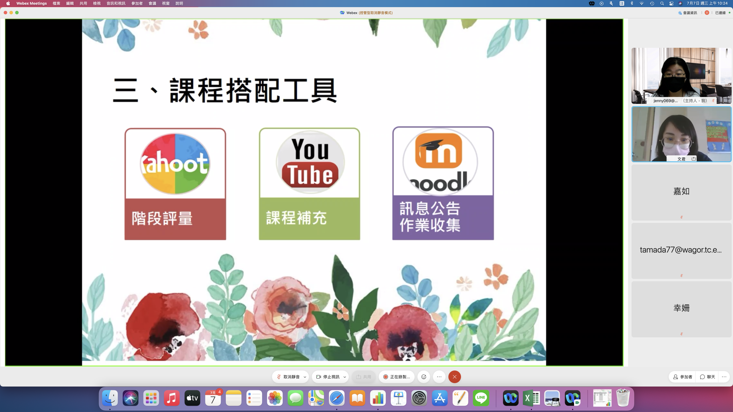Open the 參加者 menu in menu bar
Screen dimensions: 733x412
pos(137,3)
